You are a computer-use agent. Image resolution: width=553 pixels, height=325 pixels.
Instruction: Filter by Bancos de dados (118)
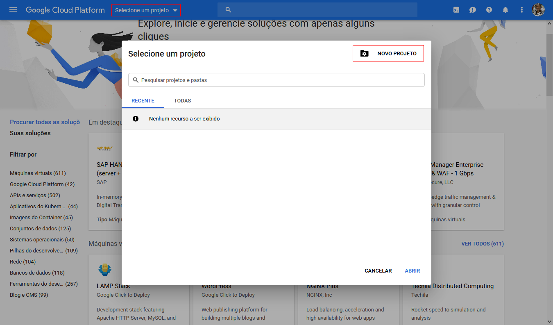click(x=37, y=273)
